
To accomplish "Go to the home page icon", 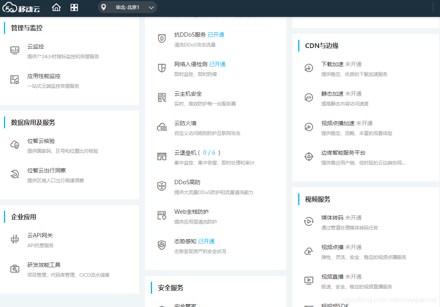I will (56, 7).
